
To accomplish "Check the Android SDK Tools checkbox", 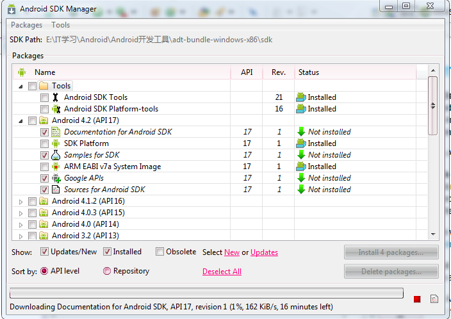I will pos(44,97).
